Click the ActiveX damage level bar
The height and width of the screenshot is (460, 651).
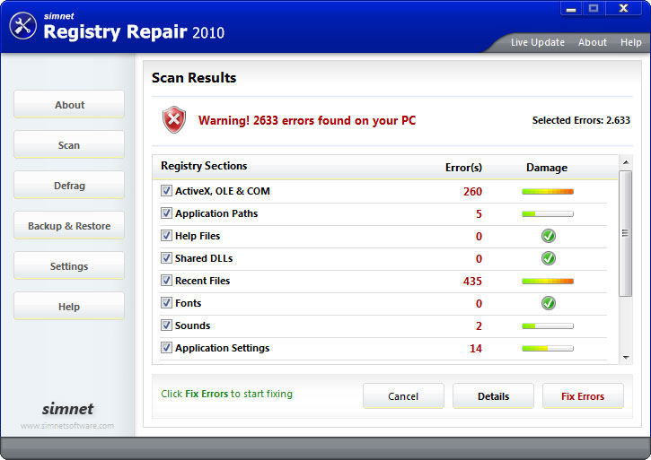tap(548, 192)
